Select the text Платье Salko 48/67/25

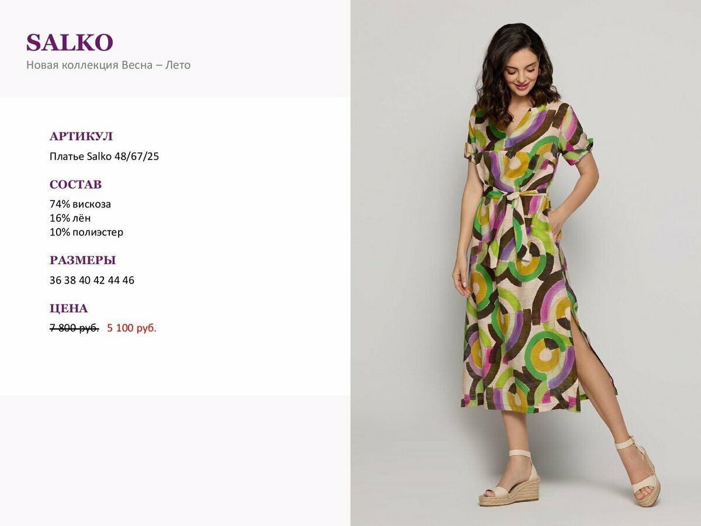click(105, 157)
